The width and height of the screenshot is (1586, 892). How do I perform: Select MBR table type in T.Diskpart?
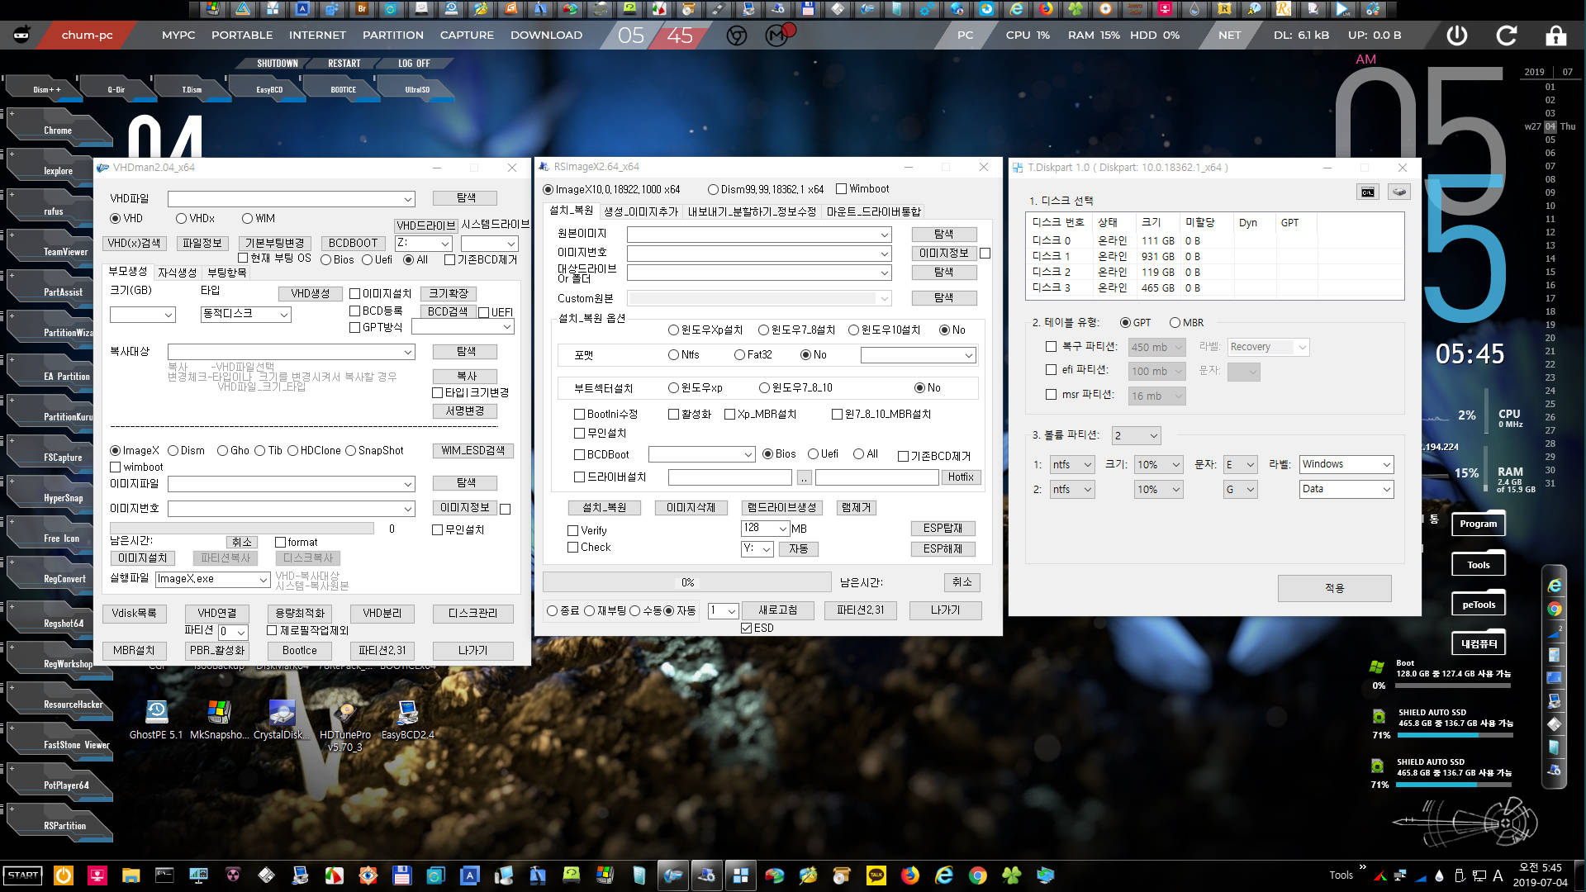1186,323
